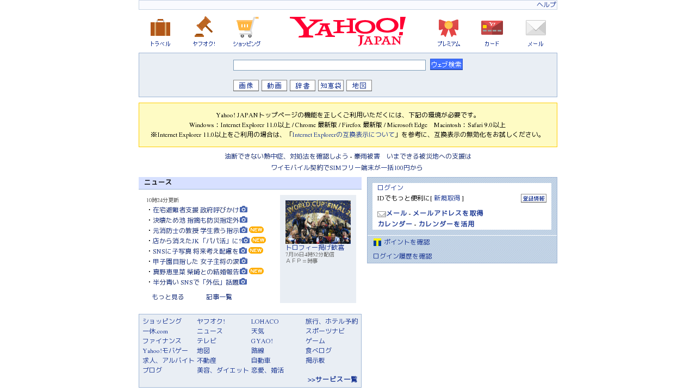Click camera icon beside 決壊ため池 headline
This screenshot has height=391, width=696.
244,219
